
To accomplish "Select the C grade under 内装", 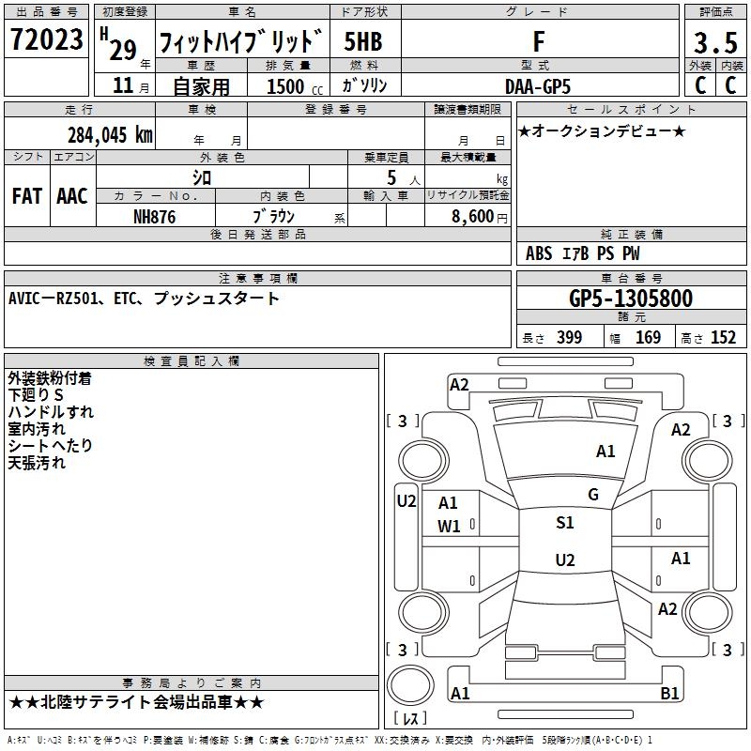I will coord(730,85).
